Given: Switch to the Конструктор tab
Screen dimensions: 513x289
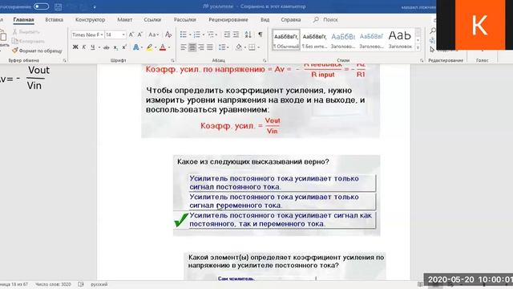Looking at the screenshot, I should (x=91, y=19).
